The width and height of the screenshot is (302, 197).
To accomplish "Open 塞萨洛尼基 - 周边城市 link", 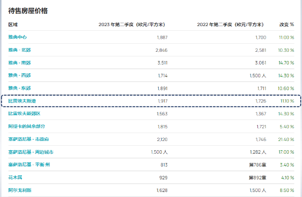I will pos(31,152).
